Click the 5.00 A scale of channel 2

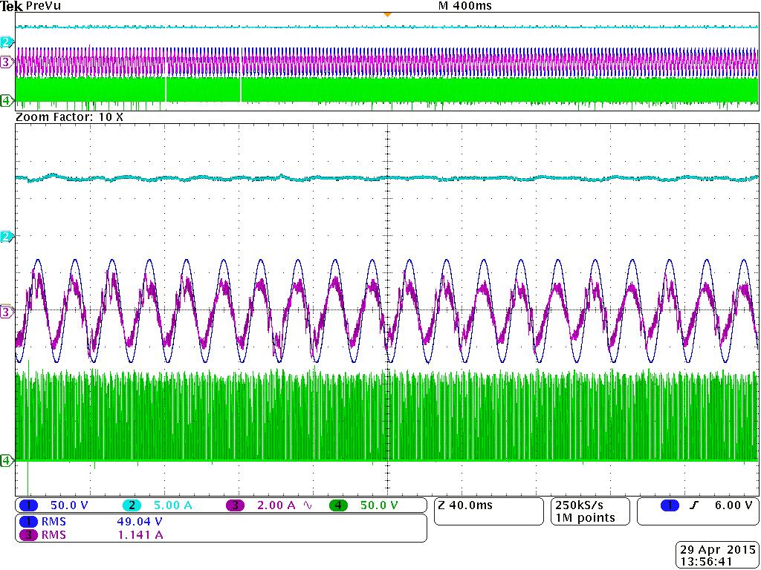(172, 505)
